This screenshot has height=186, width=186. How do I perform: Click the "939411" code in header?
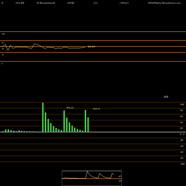coord(124,3)
